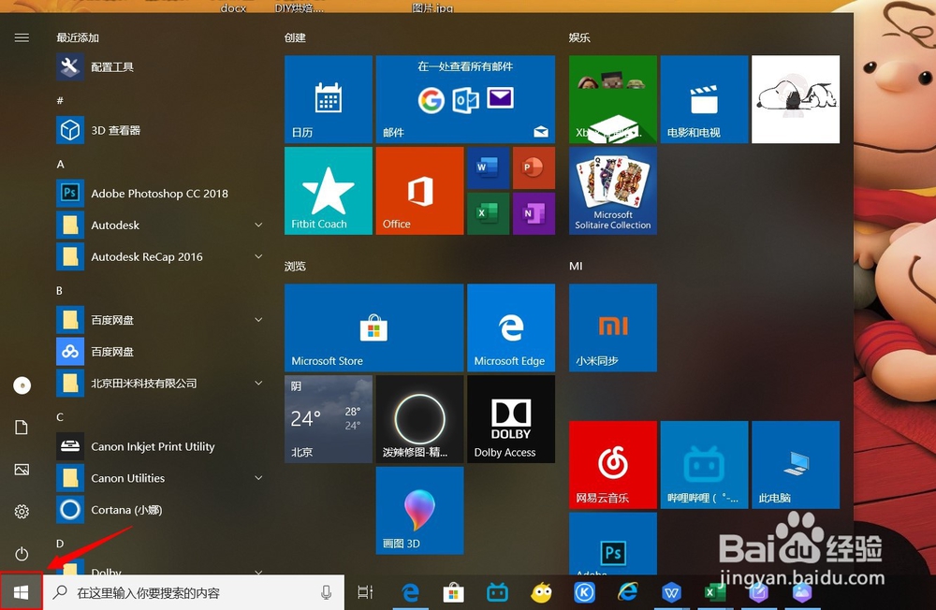Activate the microphone in search box
936x610 pixels.
(326, 592)
